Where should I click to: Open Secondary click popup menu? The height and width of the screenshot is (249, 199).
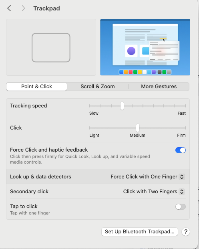[x=154, y=192]
